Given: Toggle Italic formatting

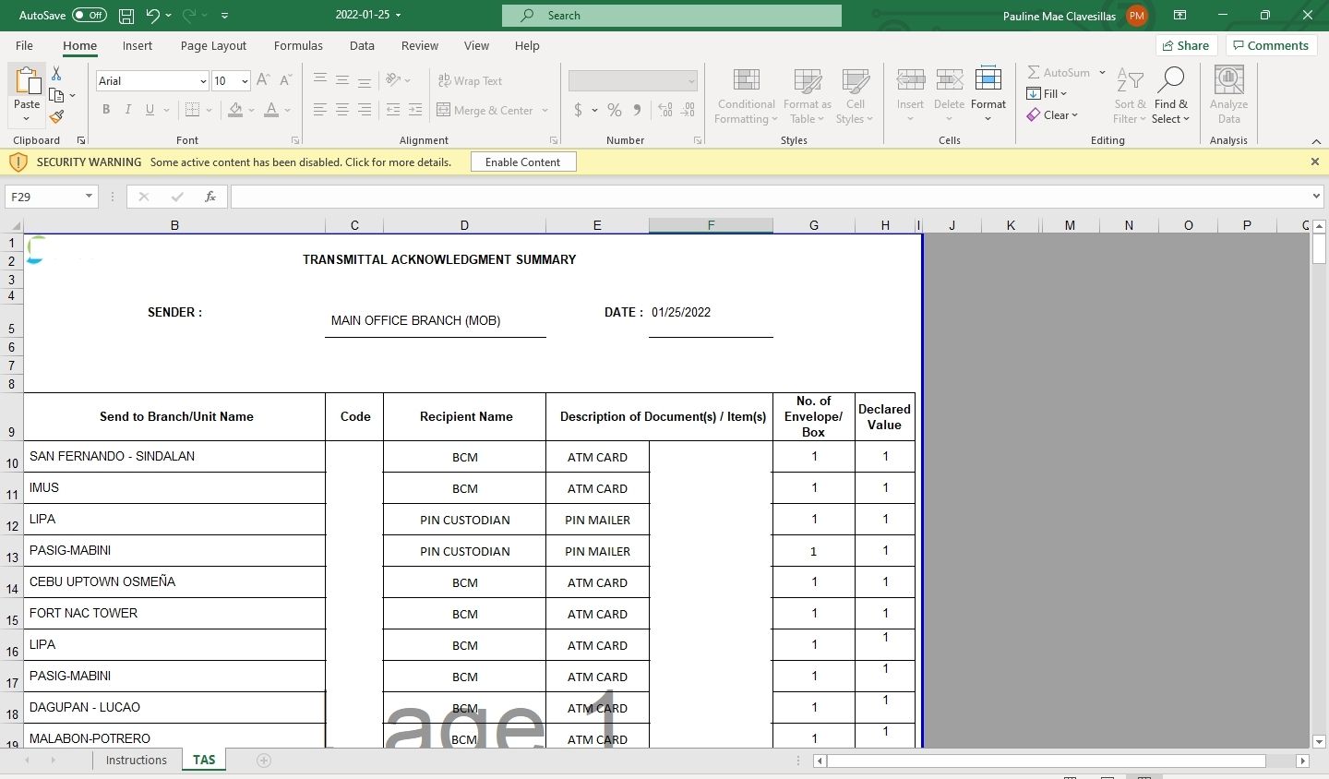Looking at the screenshot, I should point(127,110).
